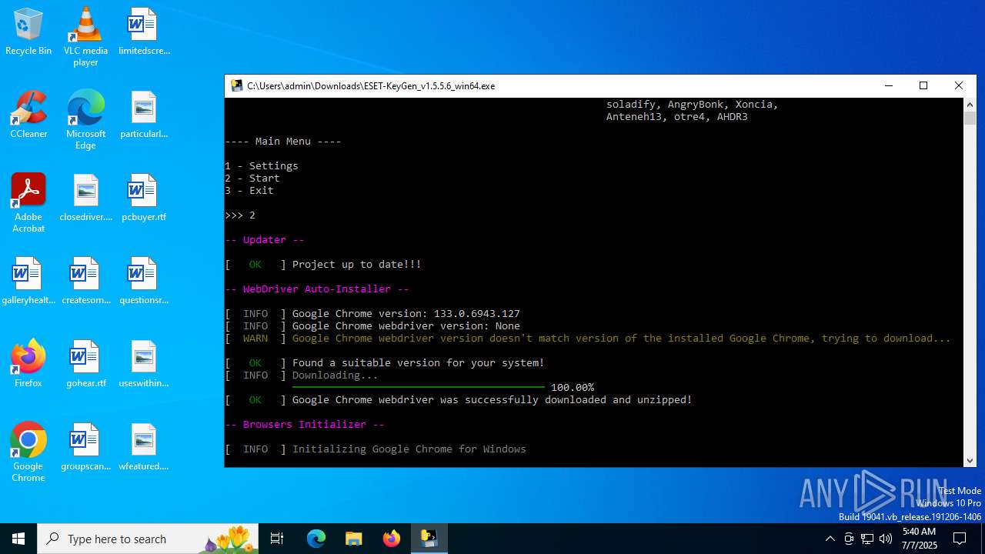The image size is (985, 554).
Task: Select createsom... Word document
Action: tap(85, 282)
